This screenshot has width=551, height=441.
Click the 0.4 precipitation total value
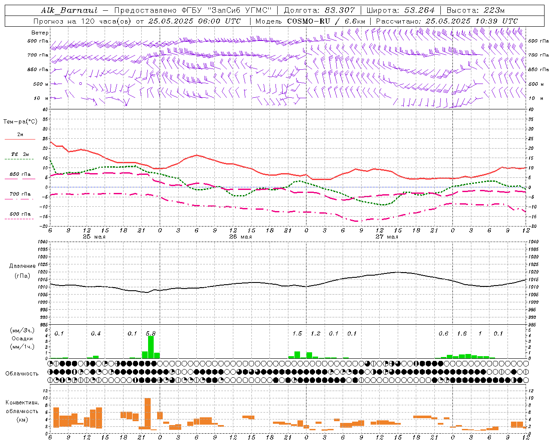96,333
